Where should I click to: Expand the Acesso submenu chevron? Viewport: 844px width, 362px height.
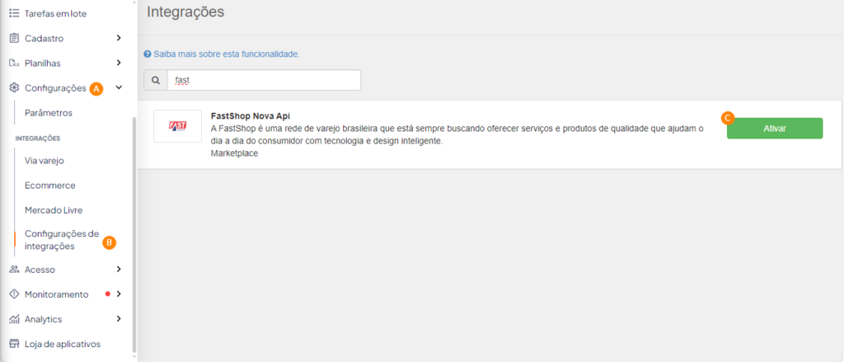pos(119,269)
